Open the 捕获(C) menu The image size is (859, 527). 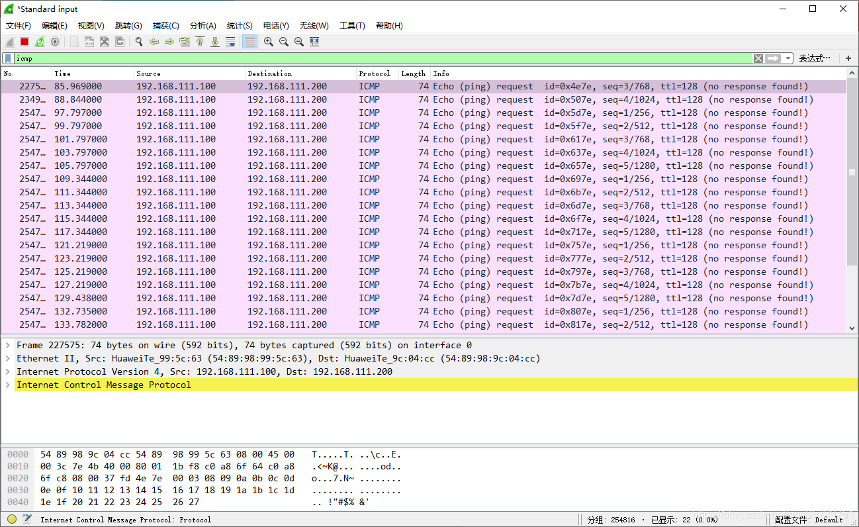pyautogui.click(x=165, y=26)
